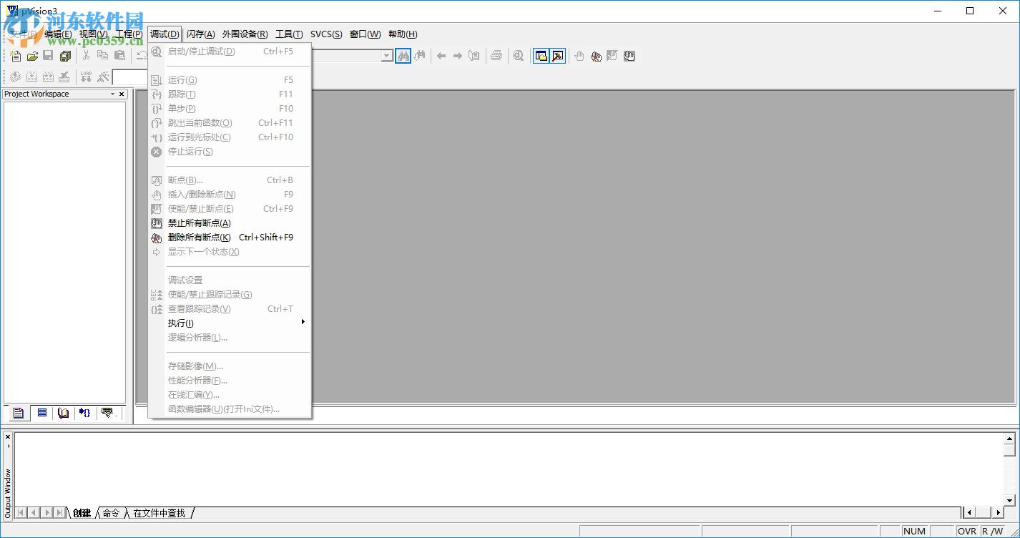The image size is (1020, 538).
Task: Switch to the 在文件中查找 output tab
Action: 159,513
